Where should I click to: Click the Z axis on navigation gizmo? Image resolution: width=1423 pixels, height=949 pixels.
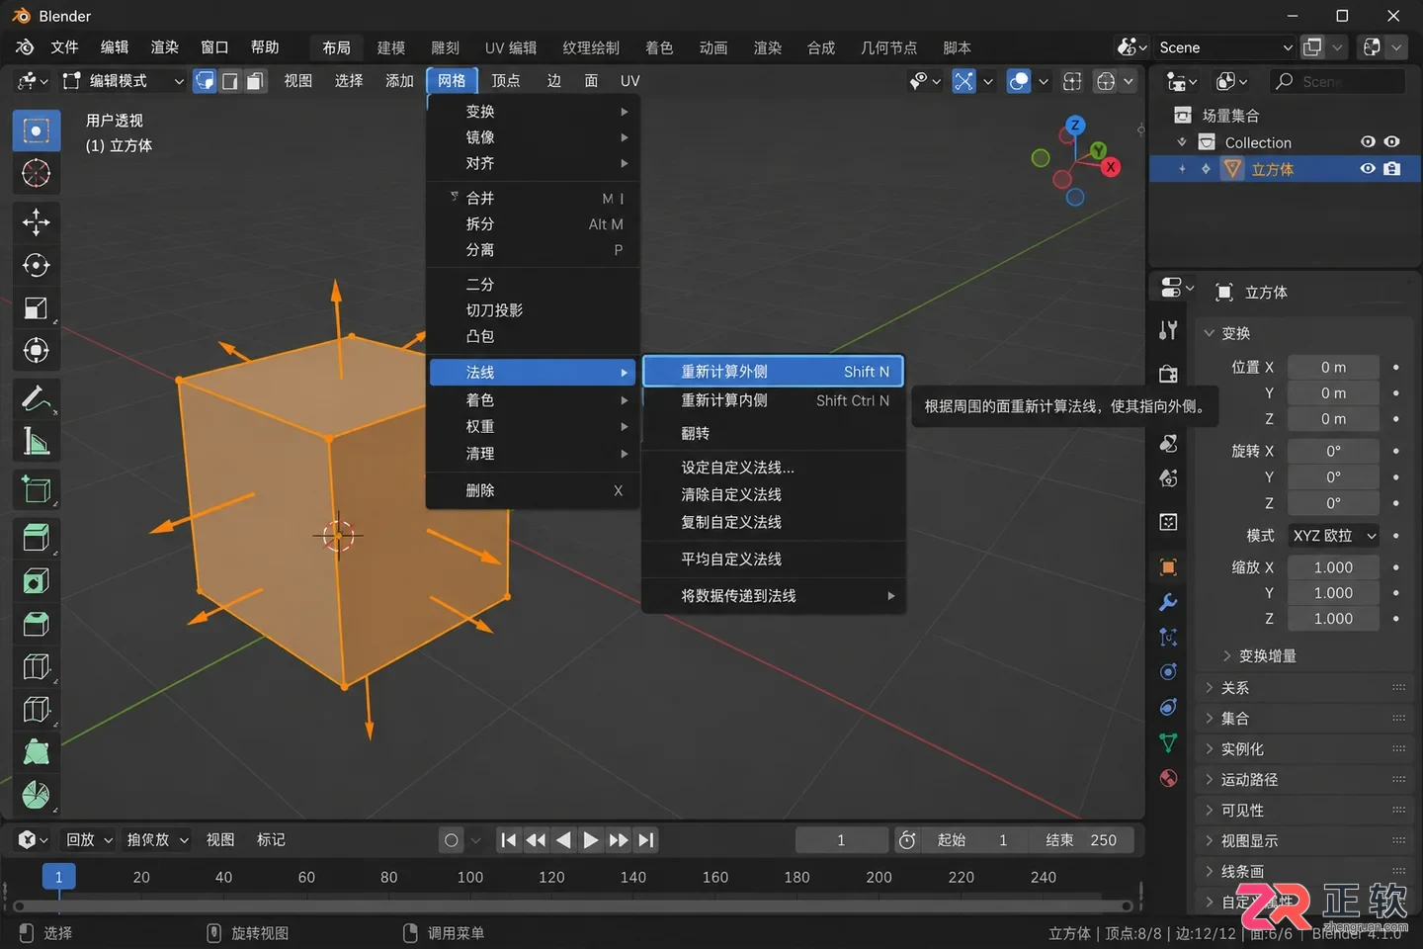point(1075,126)
